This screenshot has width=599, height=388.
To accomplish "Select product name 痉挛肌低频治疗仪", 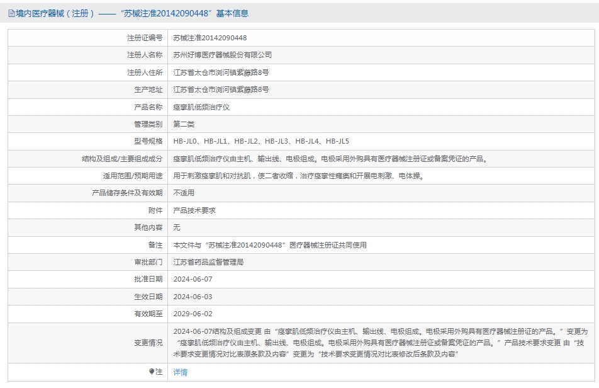I will pos(201,107).
